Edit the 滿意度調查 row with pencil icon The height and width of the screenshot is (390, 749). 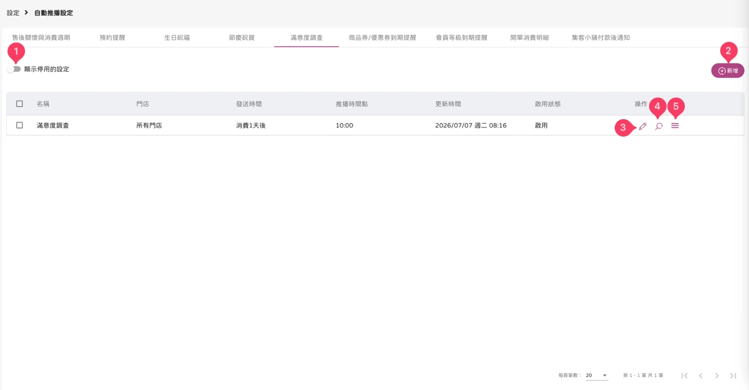(643, 126)
